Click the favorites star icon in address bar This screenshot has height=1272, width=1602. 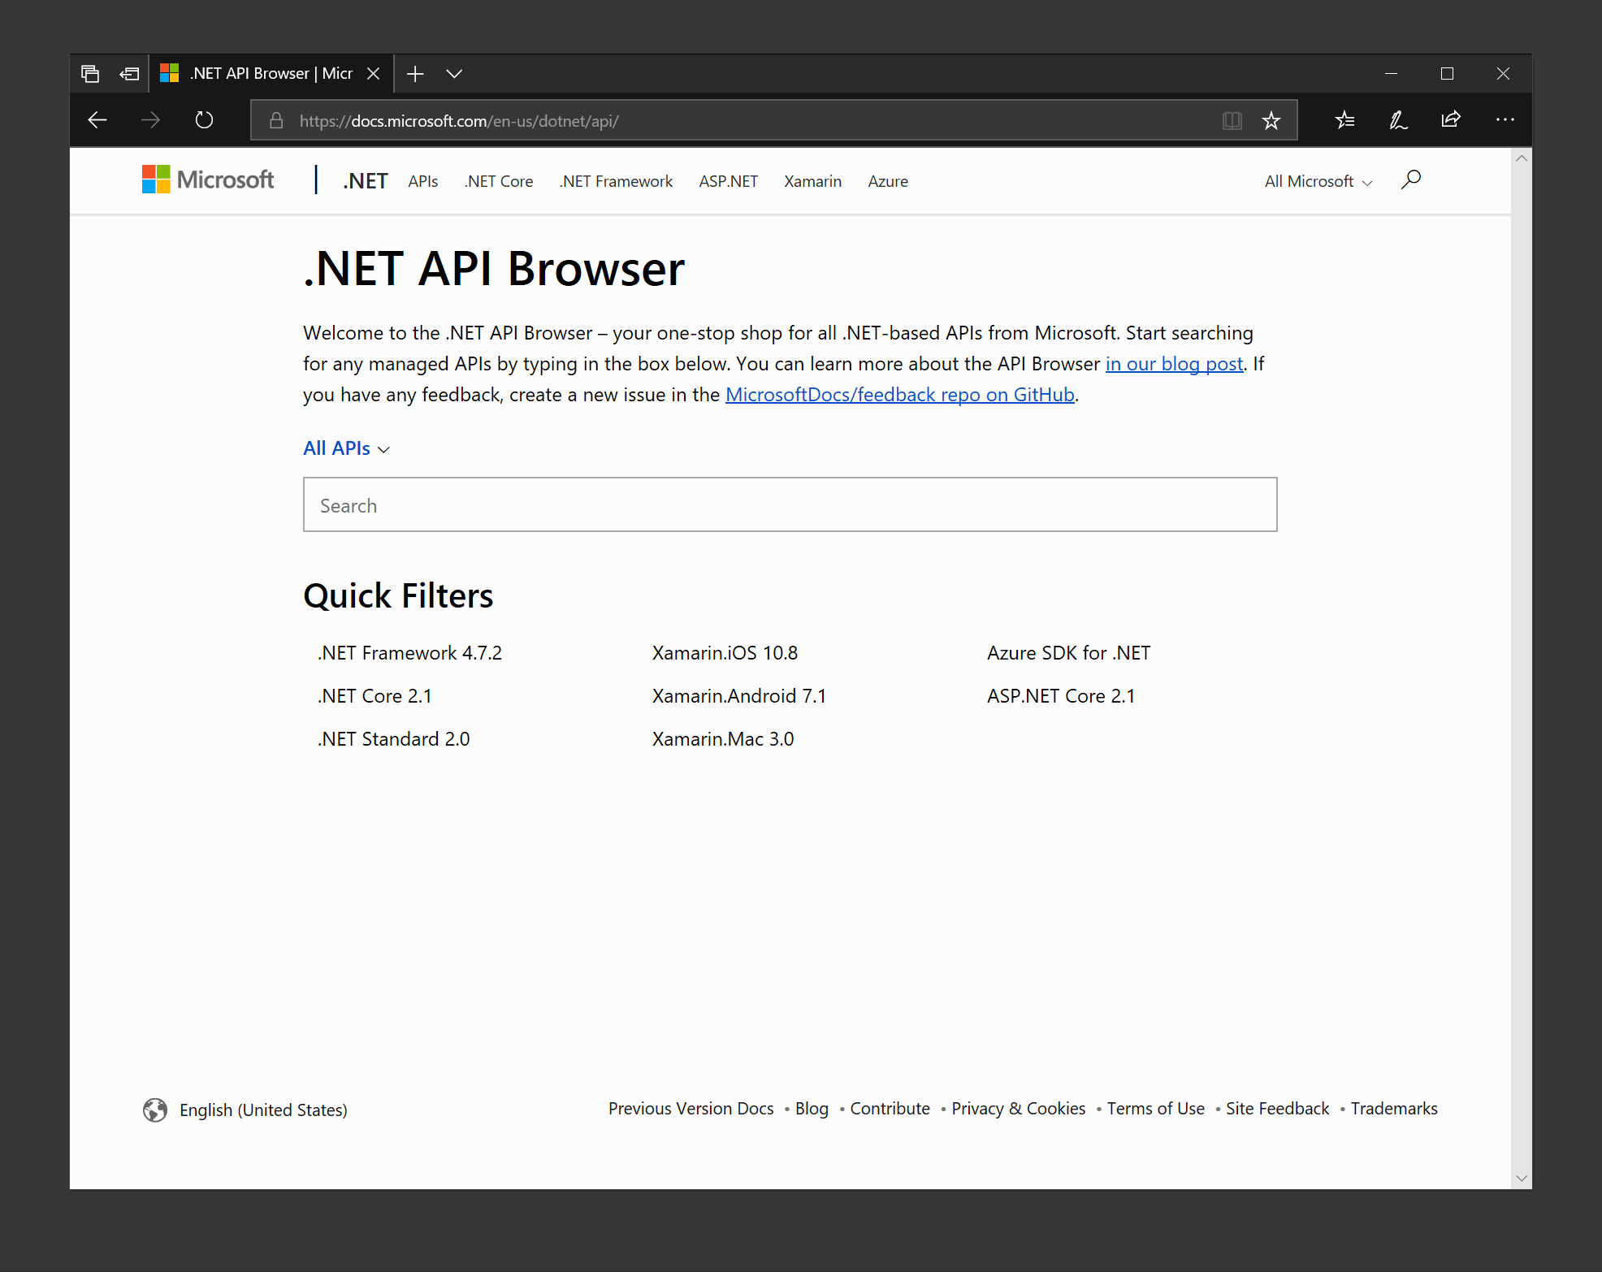click(1271, 119)
